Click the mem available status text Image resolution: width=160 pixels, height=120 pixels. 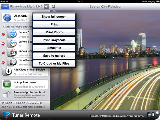tap(23, 107)
